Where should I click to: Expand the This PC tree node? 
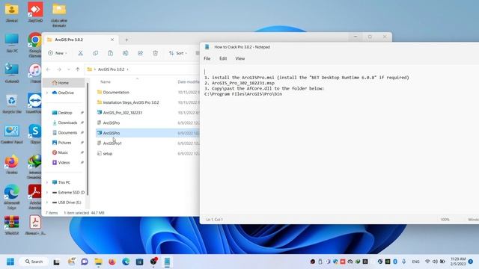(x=47, y=182)
